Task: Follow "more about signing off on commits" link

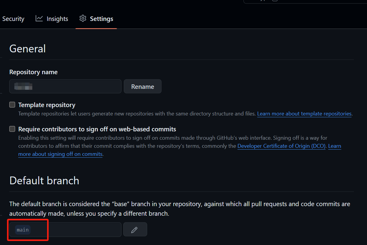Action: pos(60,154)
